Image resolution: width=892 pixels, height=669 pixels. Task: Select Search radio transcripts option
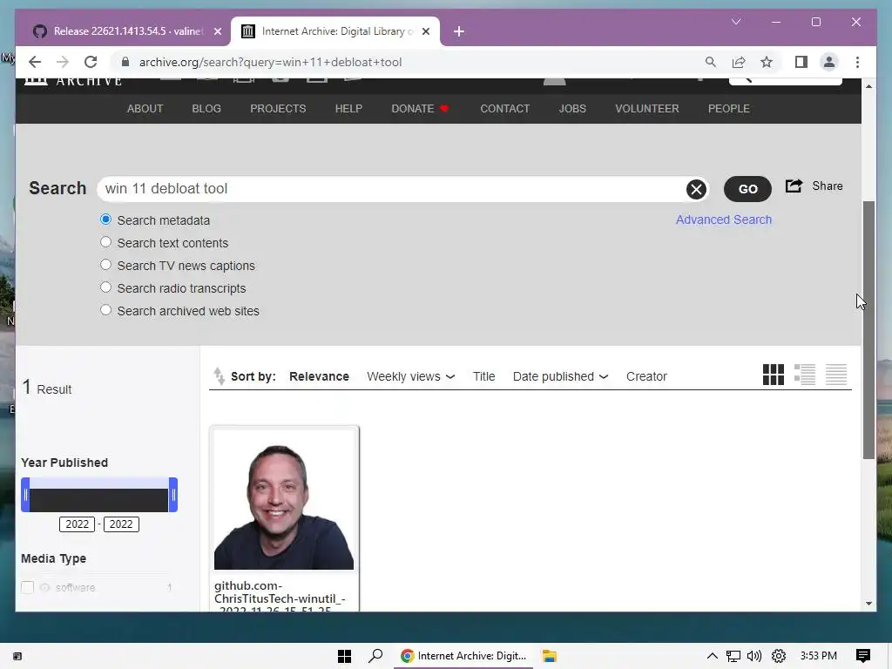tap(105, 287)
